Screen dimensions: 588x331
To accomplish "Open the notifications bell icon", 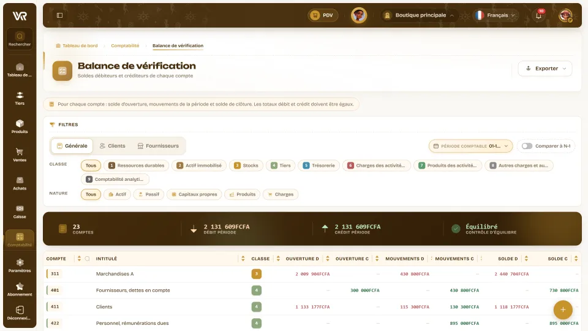I will tap(538, 15).
